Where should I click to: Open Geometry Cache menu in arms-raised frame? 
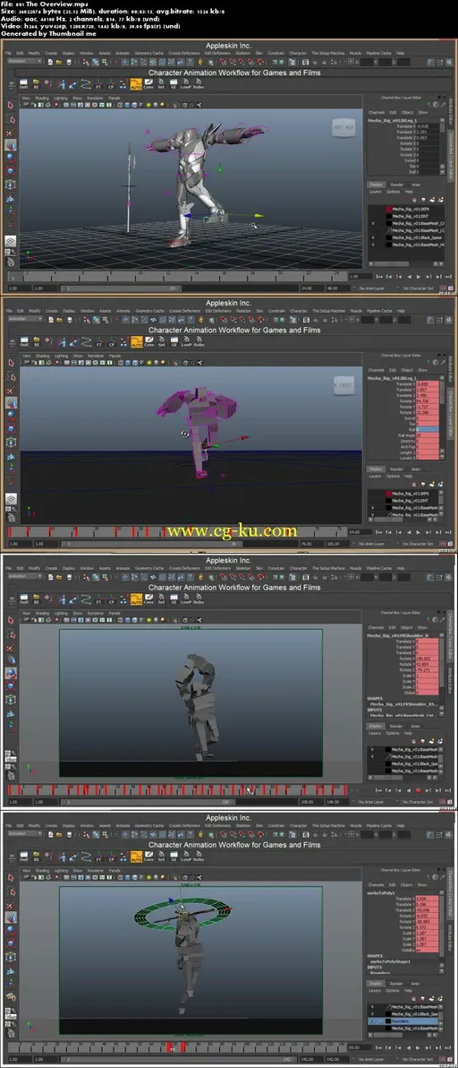pos(148,567)
